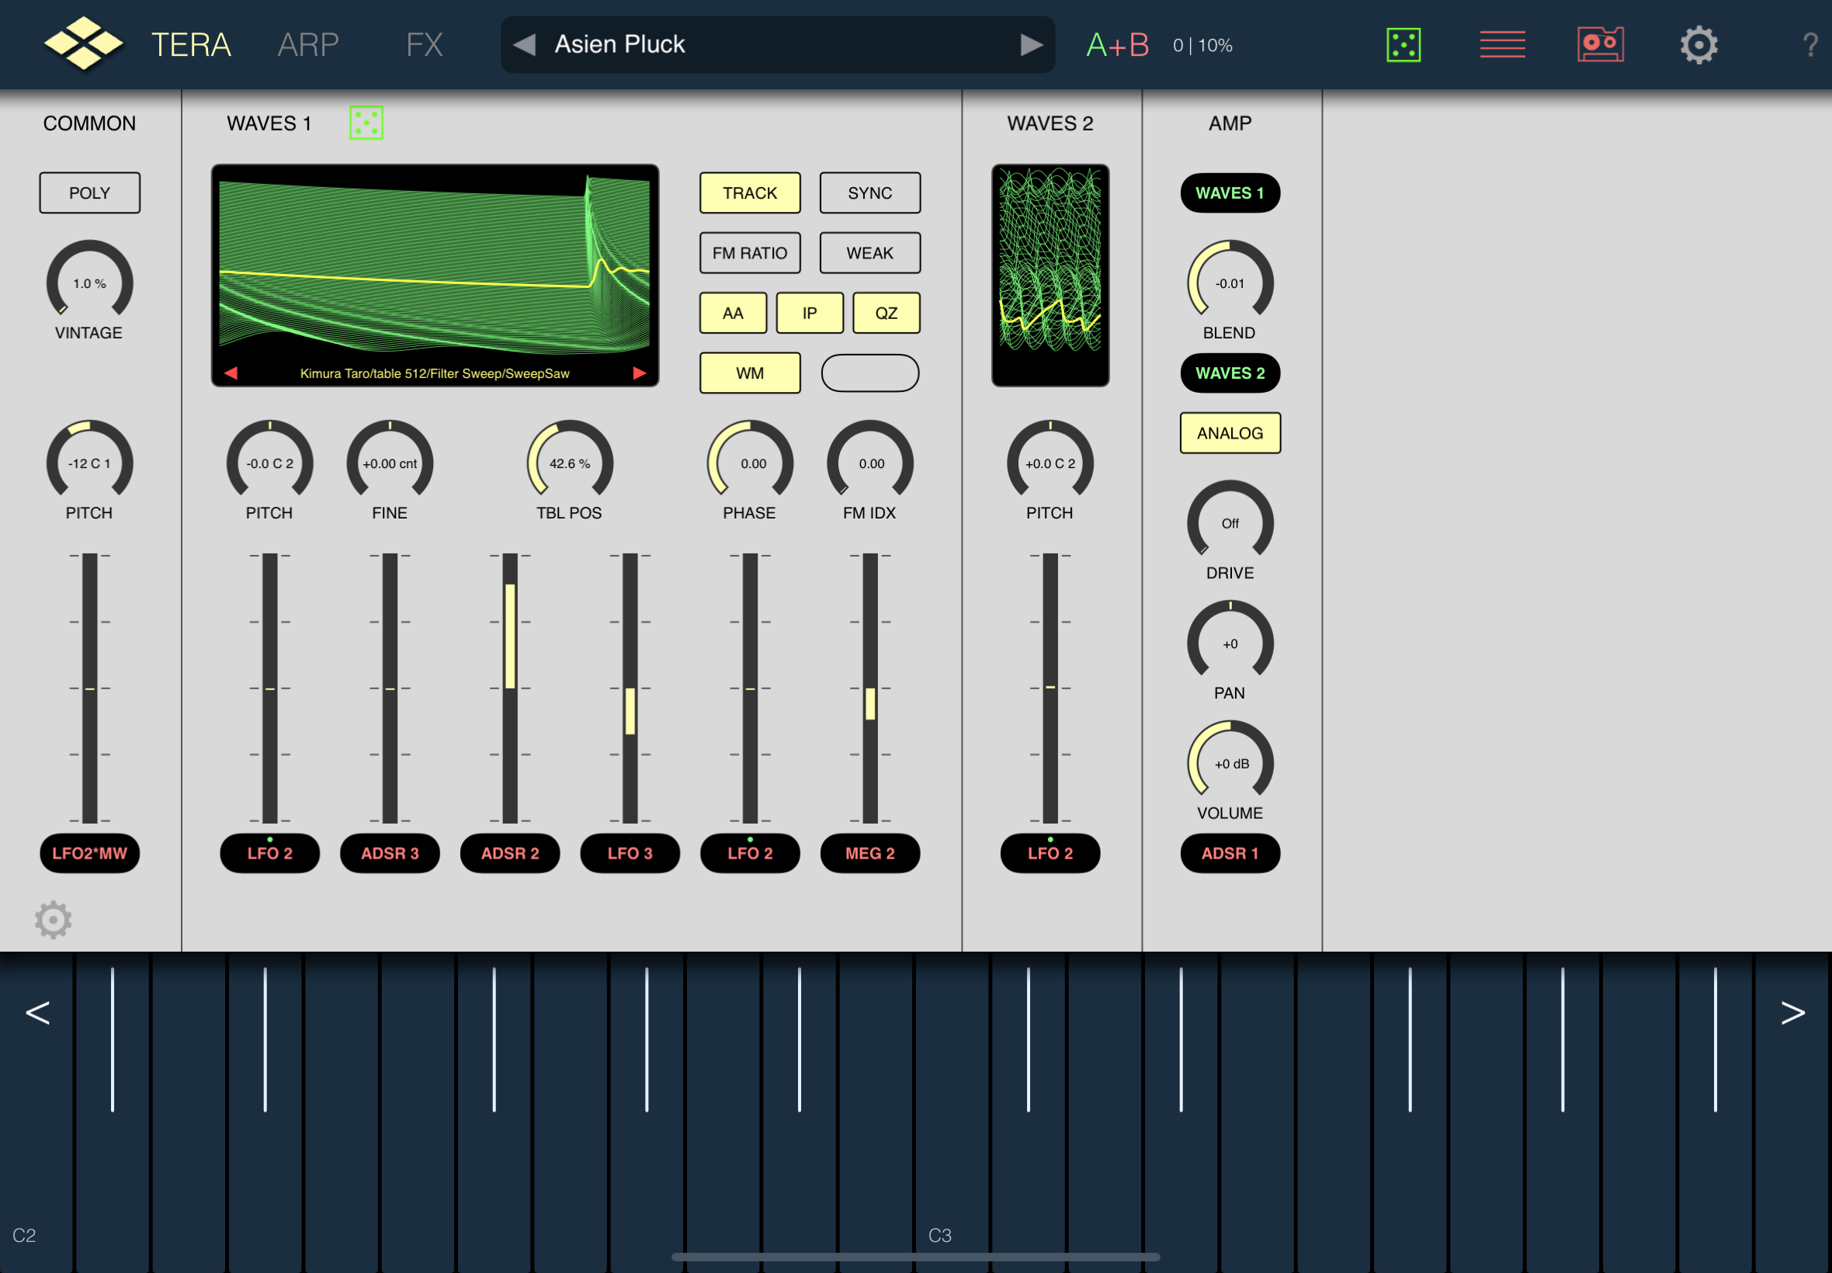Select the WAVES 1 amp source

pos(1230,193)
